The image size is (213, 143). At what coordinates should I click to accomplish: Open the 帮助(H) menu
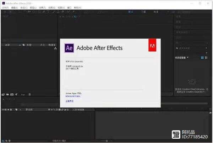click(77, 8)
